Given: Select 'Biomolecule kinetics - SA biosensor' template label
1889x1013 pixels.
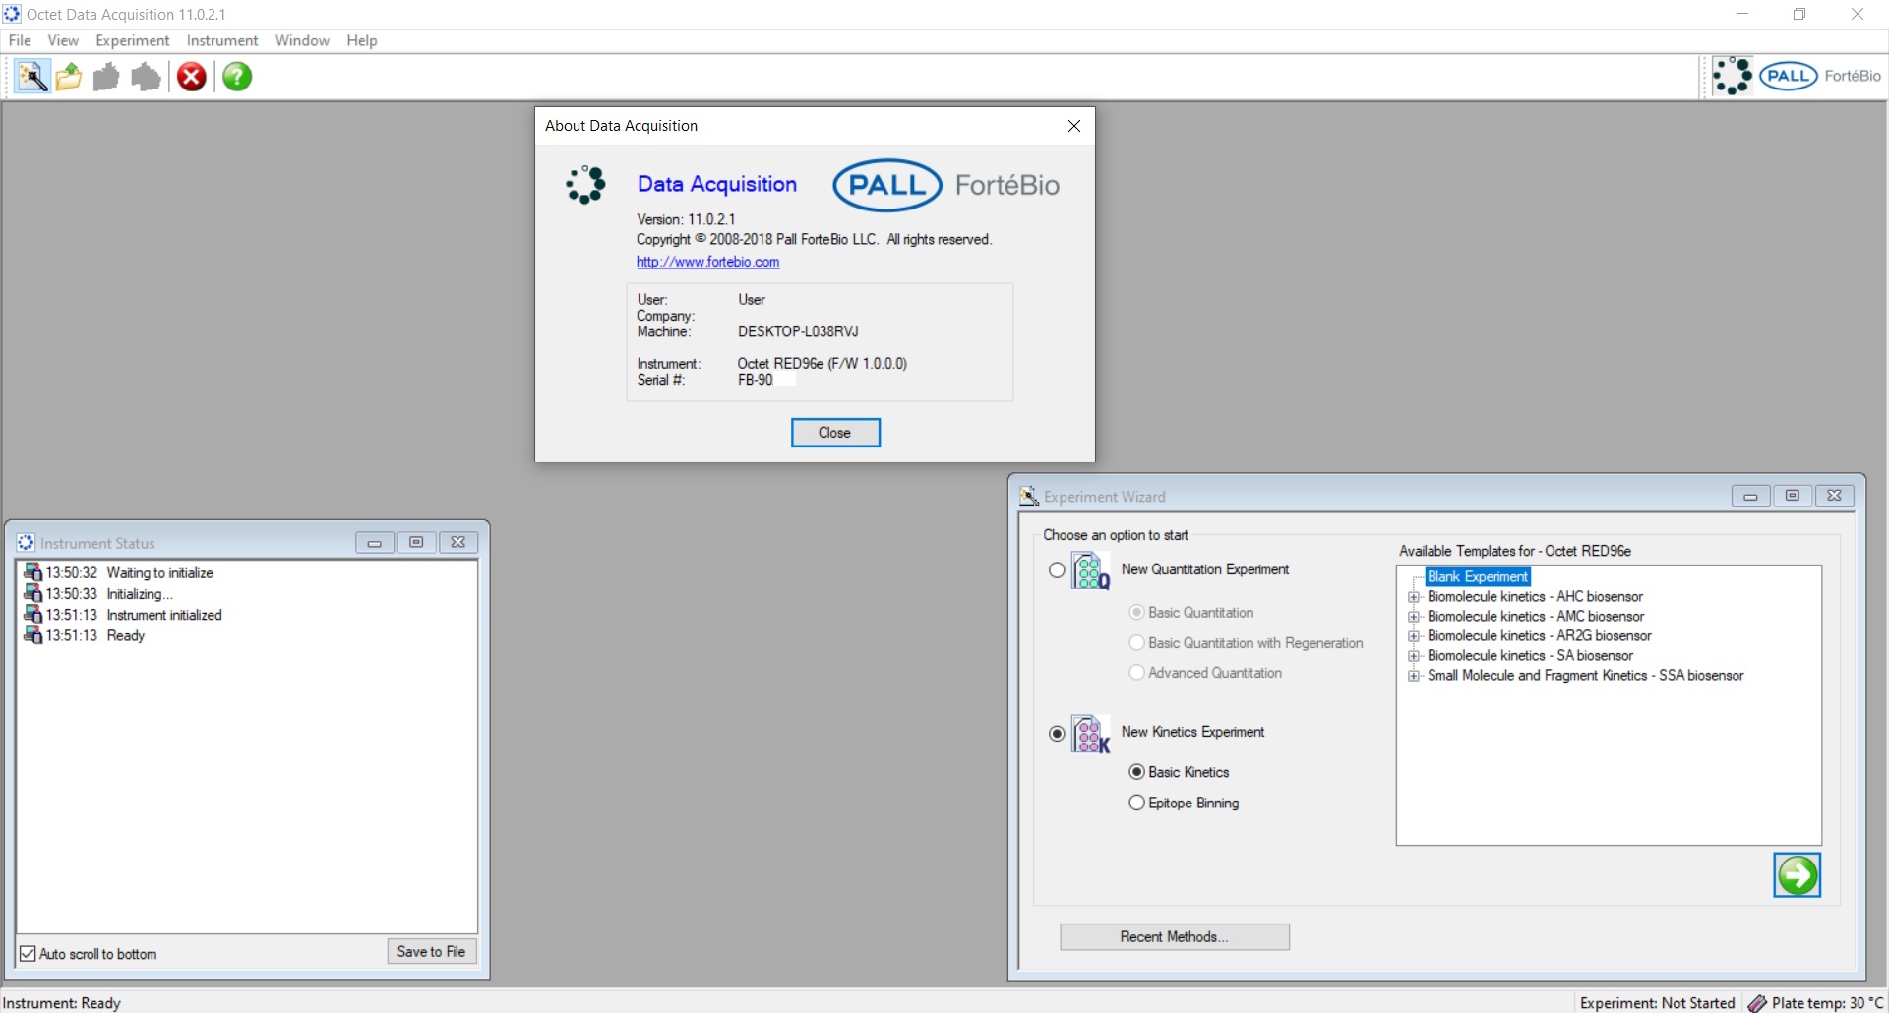Looking at the screenshot, I should pyautogui.click(x=1530, y=656).
